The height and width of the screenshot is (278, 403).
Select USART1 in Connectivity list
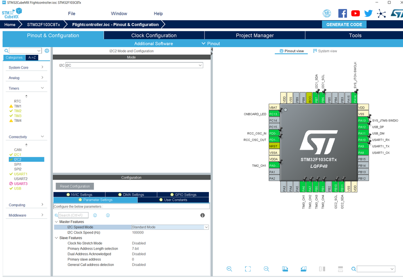[21, 174]
